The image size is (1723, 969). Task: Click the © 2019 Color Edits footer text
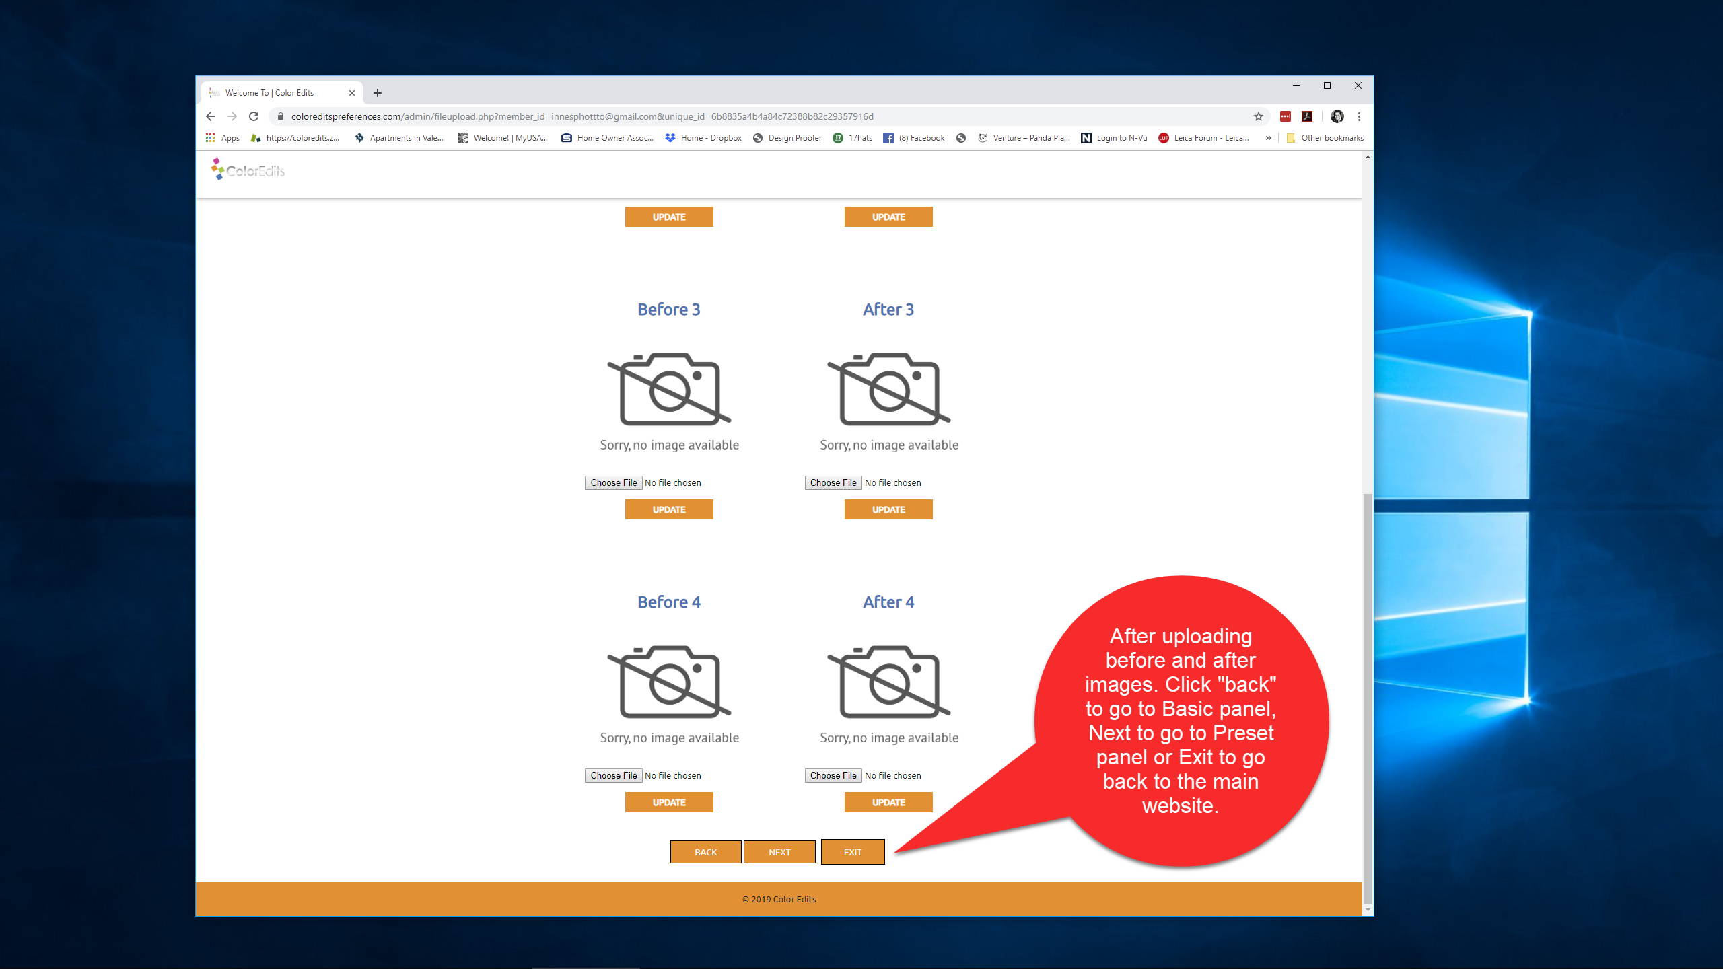pos(779,899)
